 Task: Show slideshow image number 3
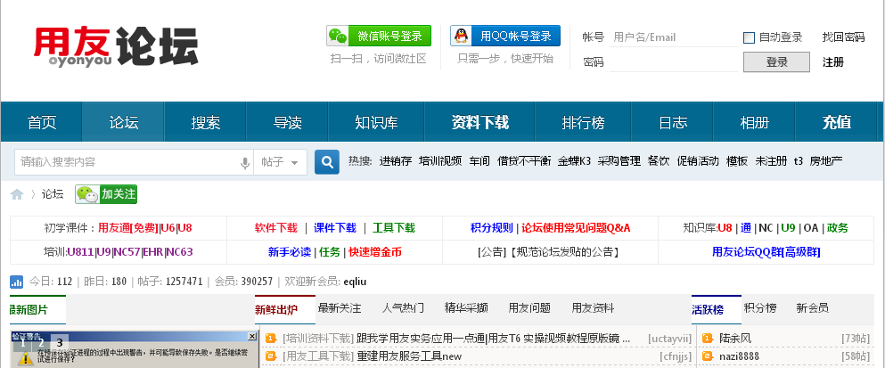[59, 342]
